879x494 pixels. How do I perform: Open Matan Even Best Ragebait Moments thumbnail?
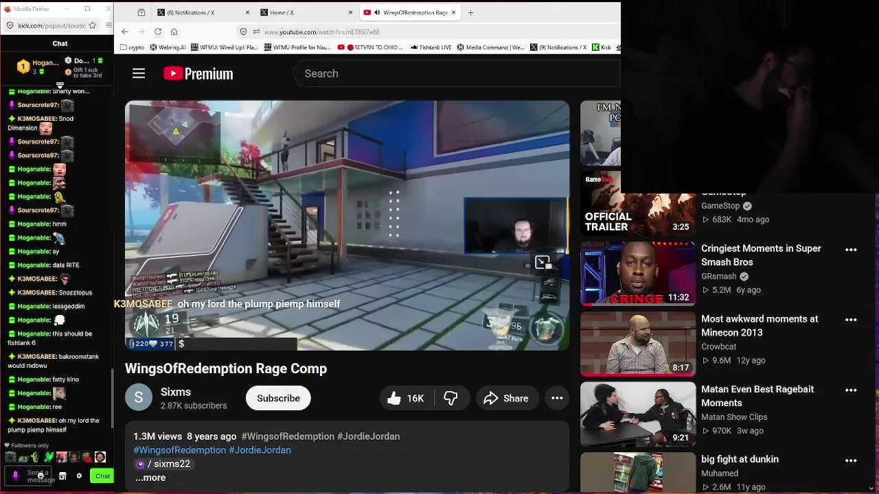[638, 414]
